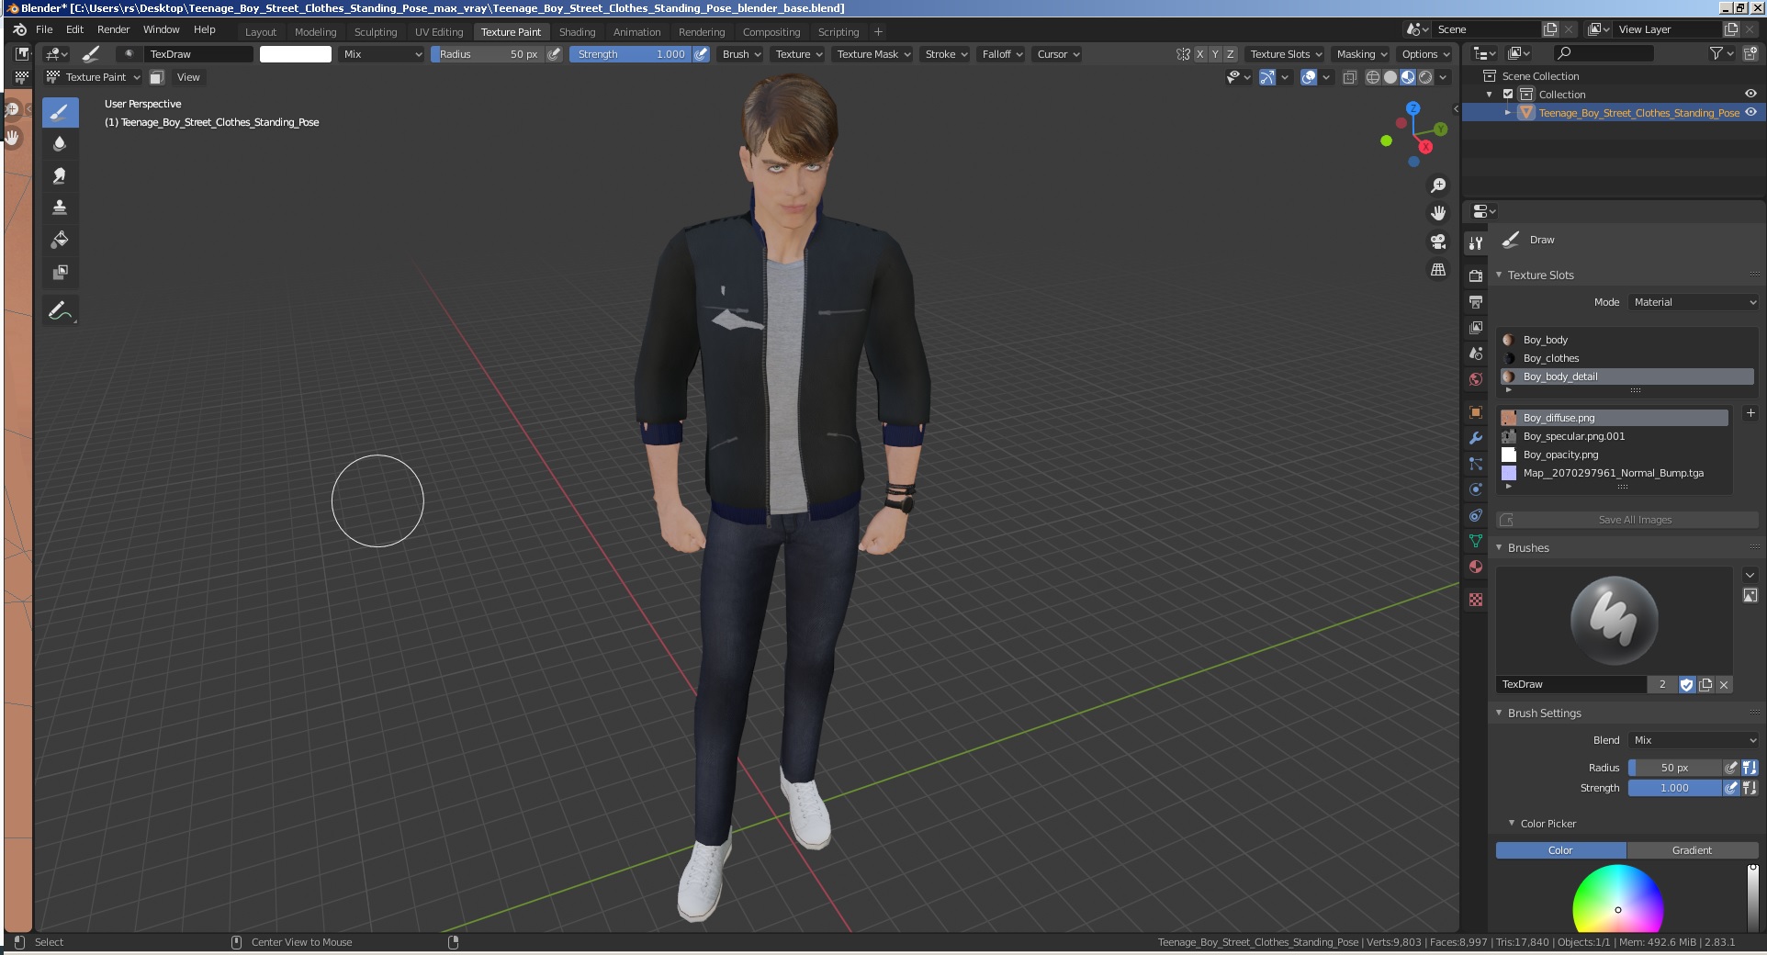Open the Texture properties tab

(1476, 600)
